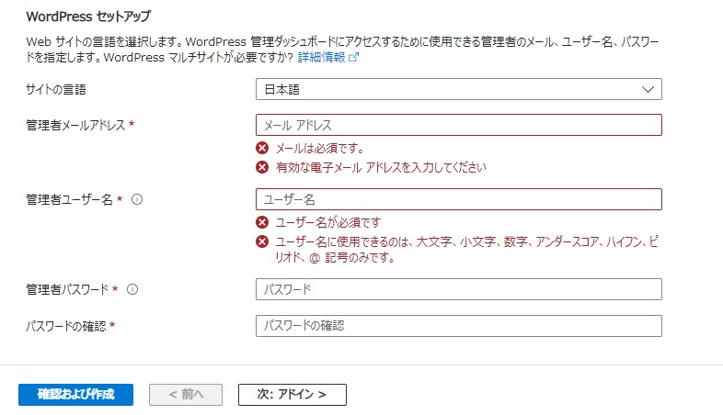Click the 管理者メールアドレス field label
The height and width of the screenshot is (415, 723).
pos(75,125)
